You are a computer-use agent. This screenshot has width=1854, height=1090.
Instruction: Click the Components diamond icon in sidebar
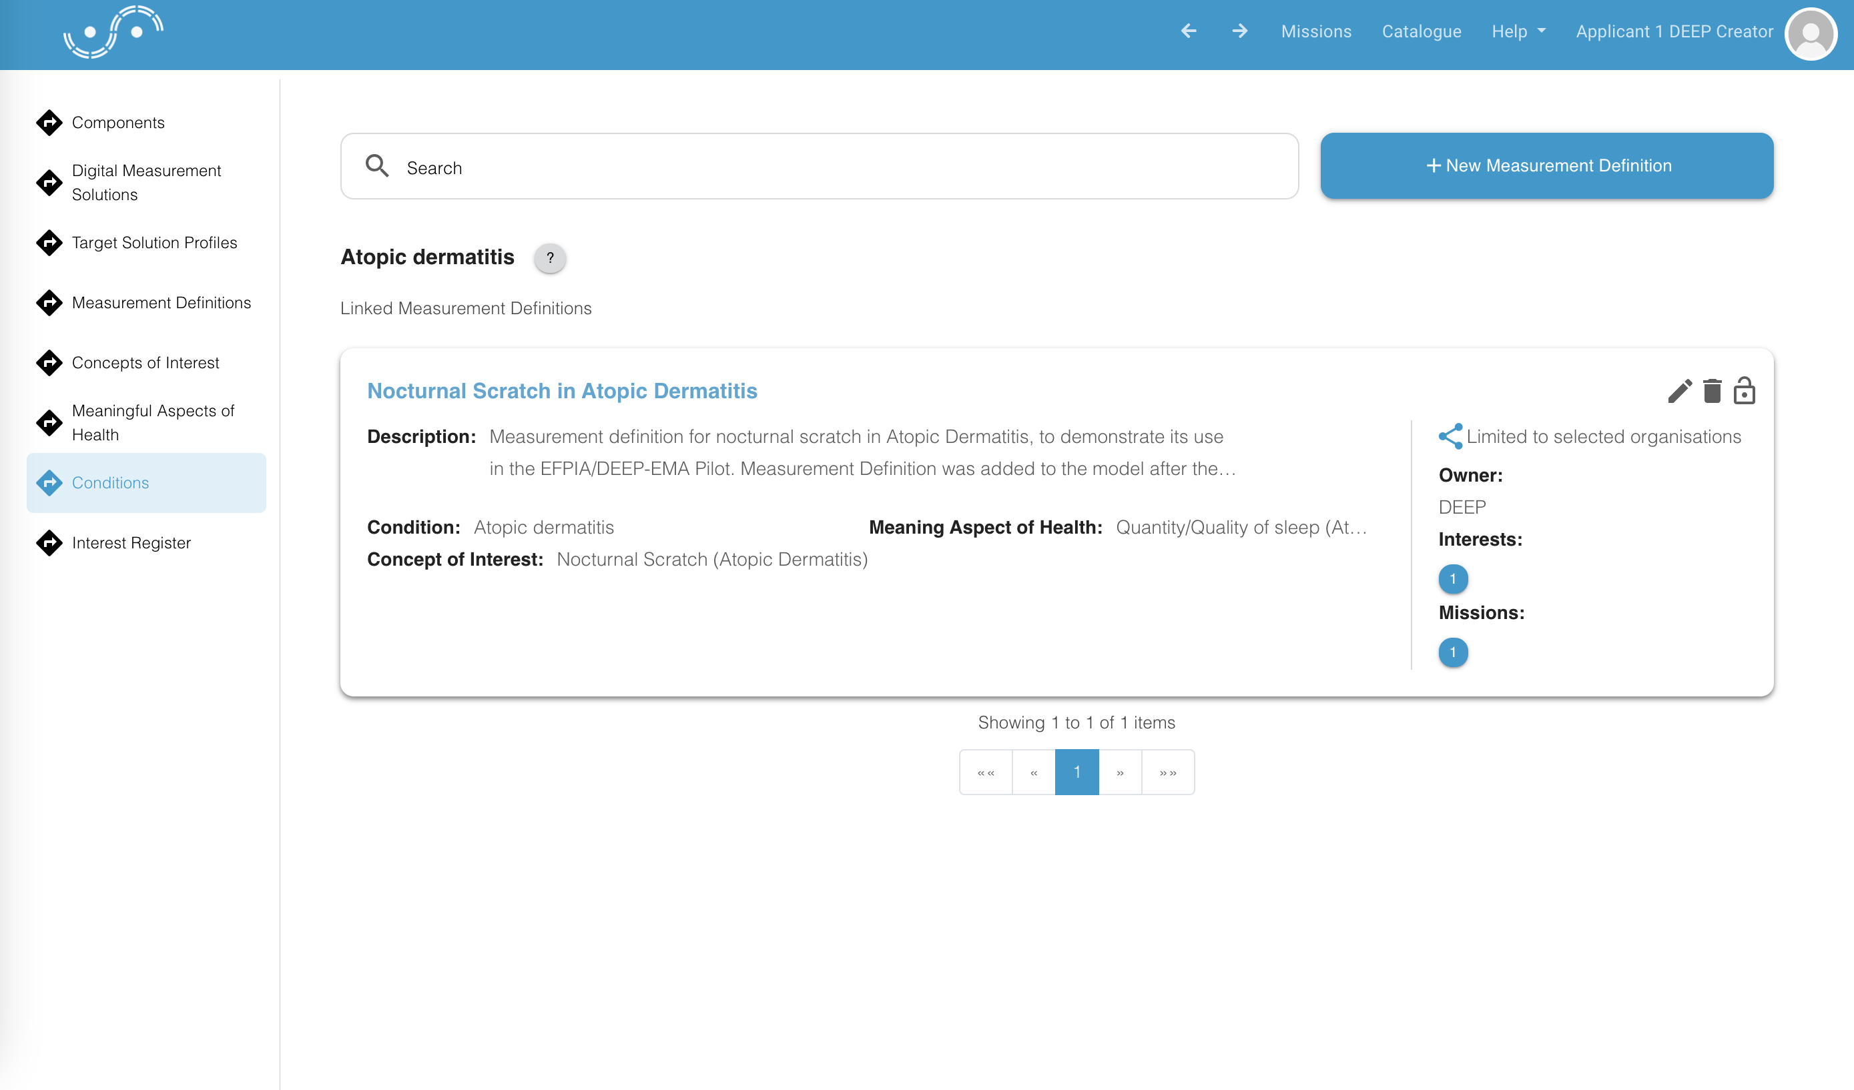tap(49, 122)
